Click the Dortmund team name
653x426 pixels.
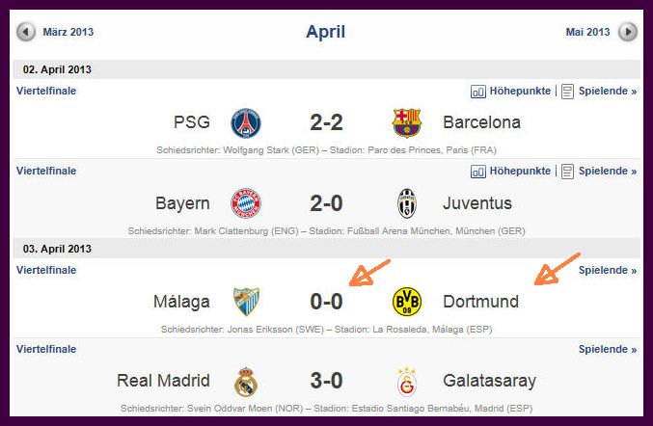(x=481, y=302)
